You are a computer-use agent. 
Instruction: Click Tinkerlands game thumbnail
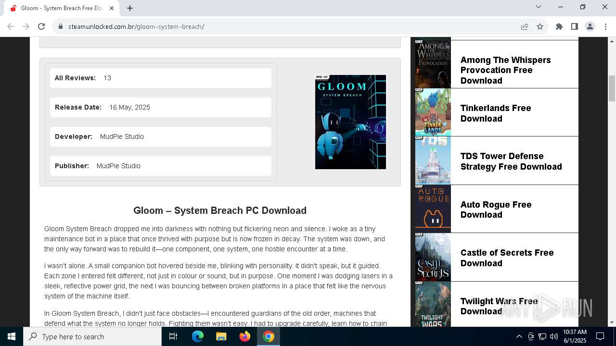coord(433,112)
